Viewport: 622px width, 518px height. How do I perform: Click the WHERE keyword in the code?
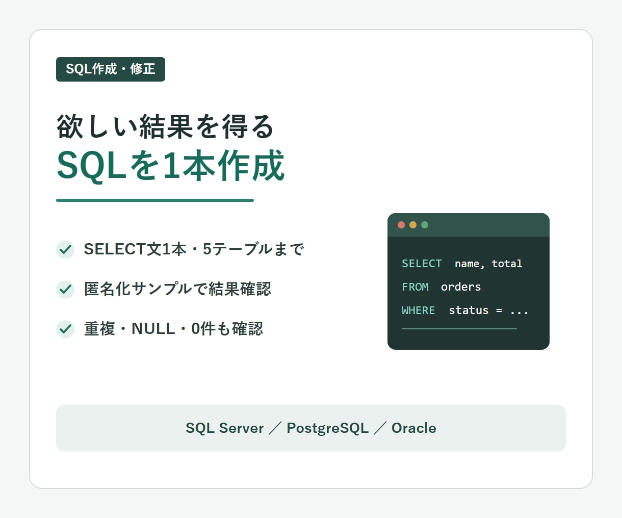[x=418, y=310]
